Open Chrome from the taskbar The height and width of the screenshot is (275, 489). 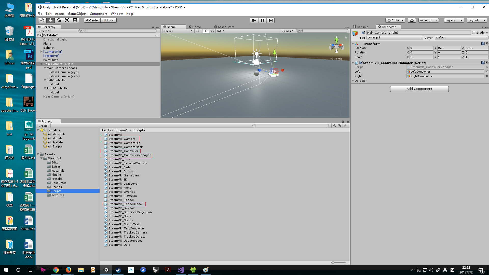(56, 270)
